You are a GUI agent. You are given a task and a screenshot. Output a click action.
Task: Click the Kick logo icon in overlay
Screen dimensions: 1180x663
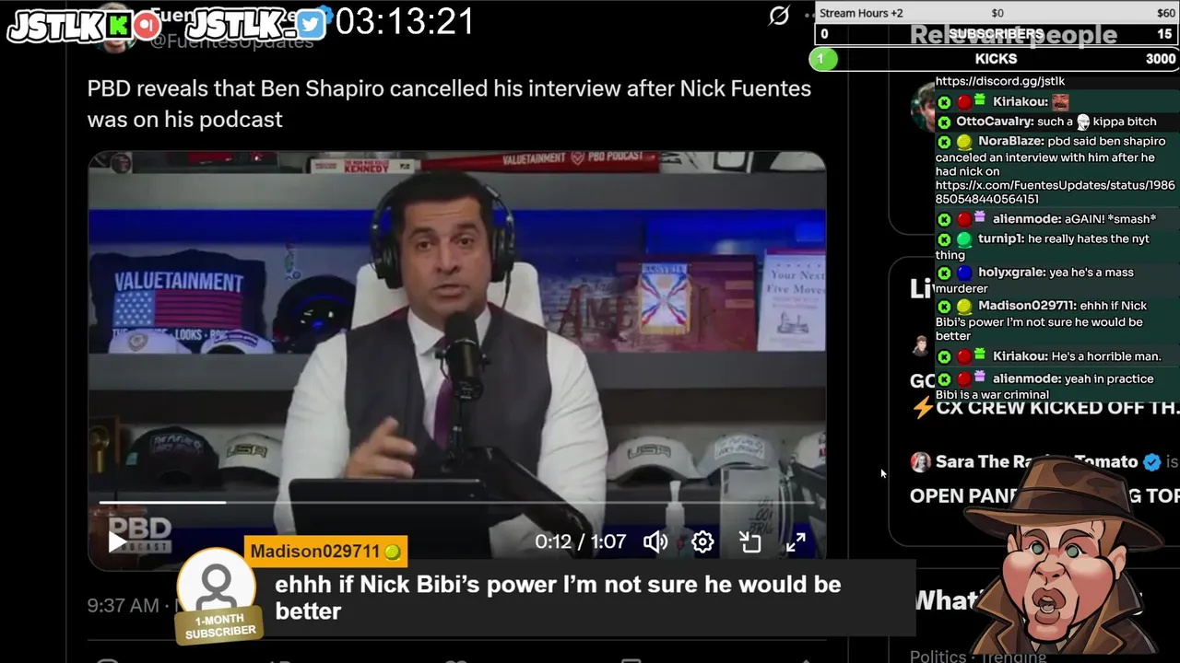[x=118, y=26]
